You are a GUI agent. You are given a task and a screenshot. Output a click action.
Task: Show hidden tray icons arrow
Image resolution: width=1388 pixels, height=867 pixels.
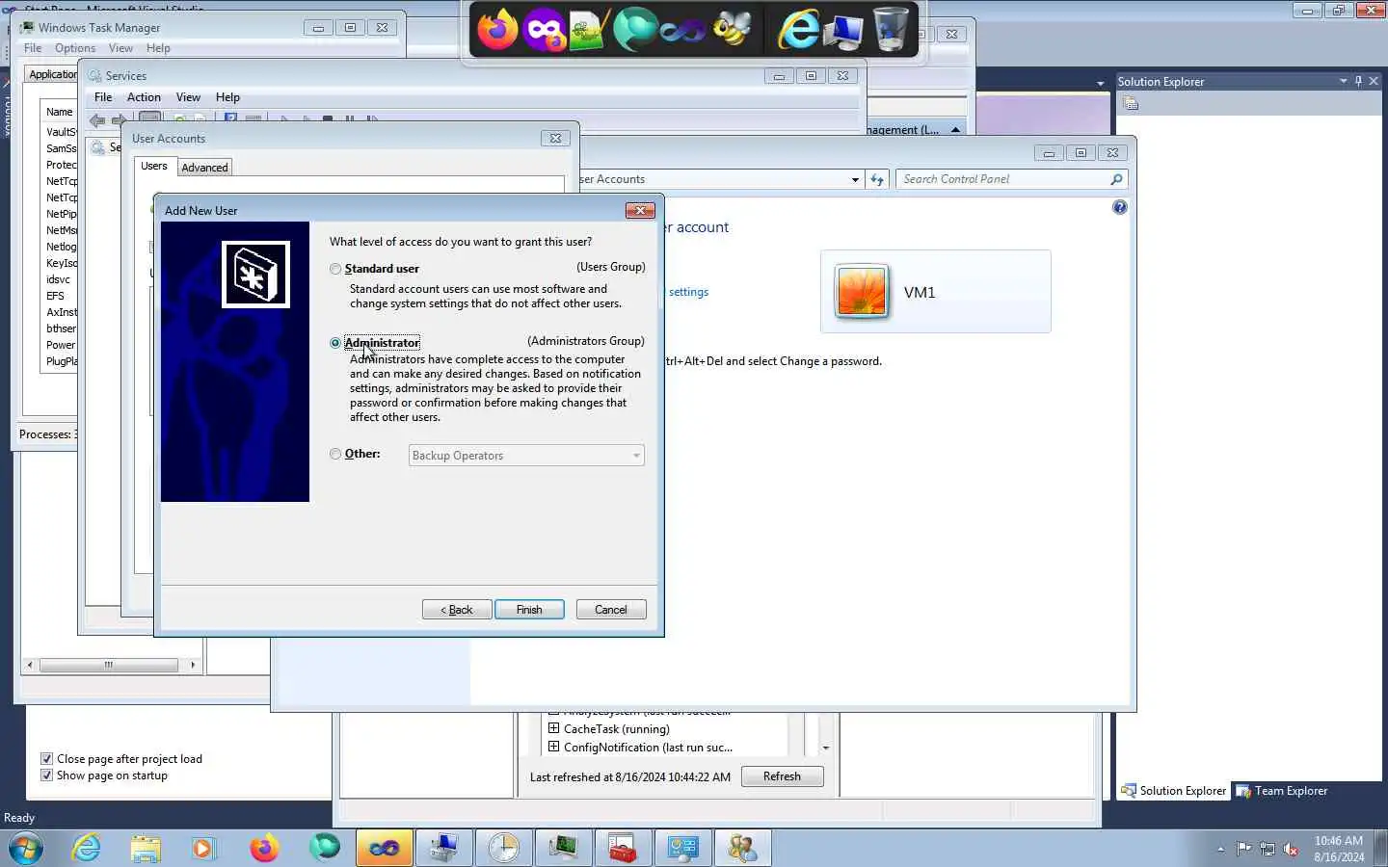coord(1220,849)
